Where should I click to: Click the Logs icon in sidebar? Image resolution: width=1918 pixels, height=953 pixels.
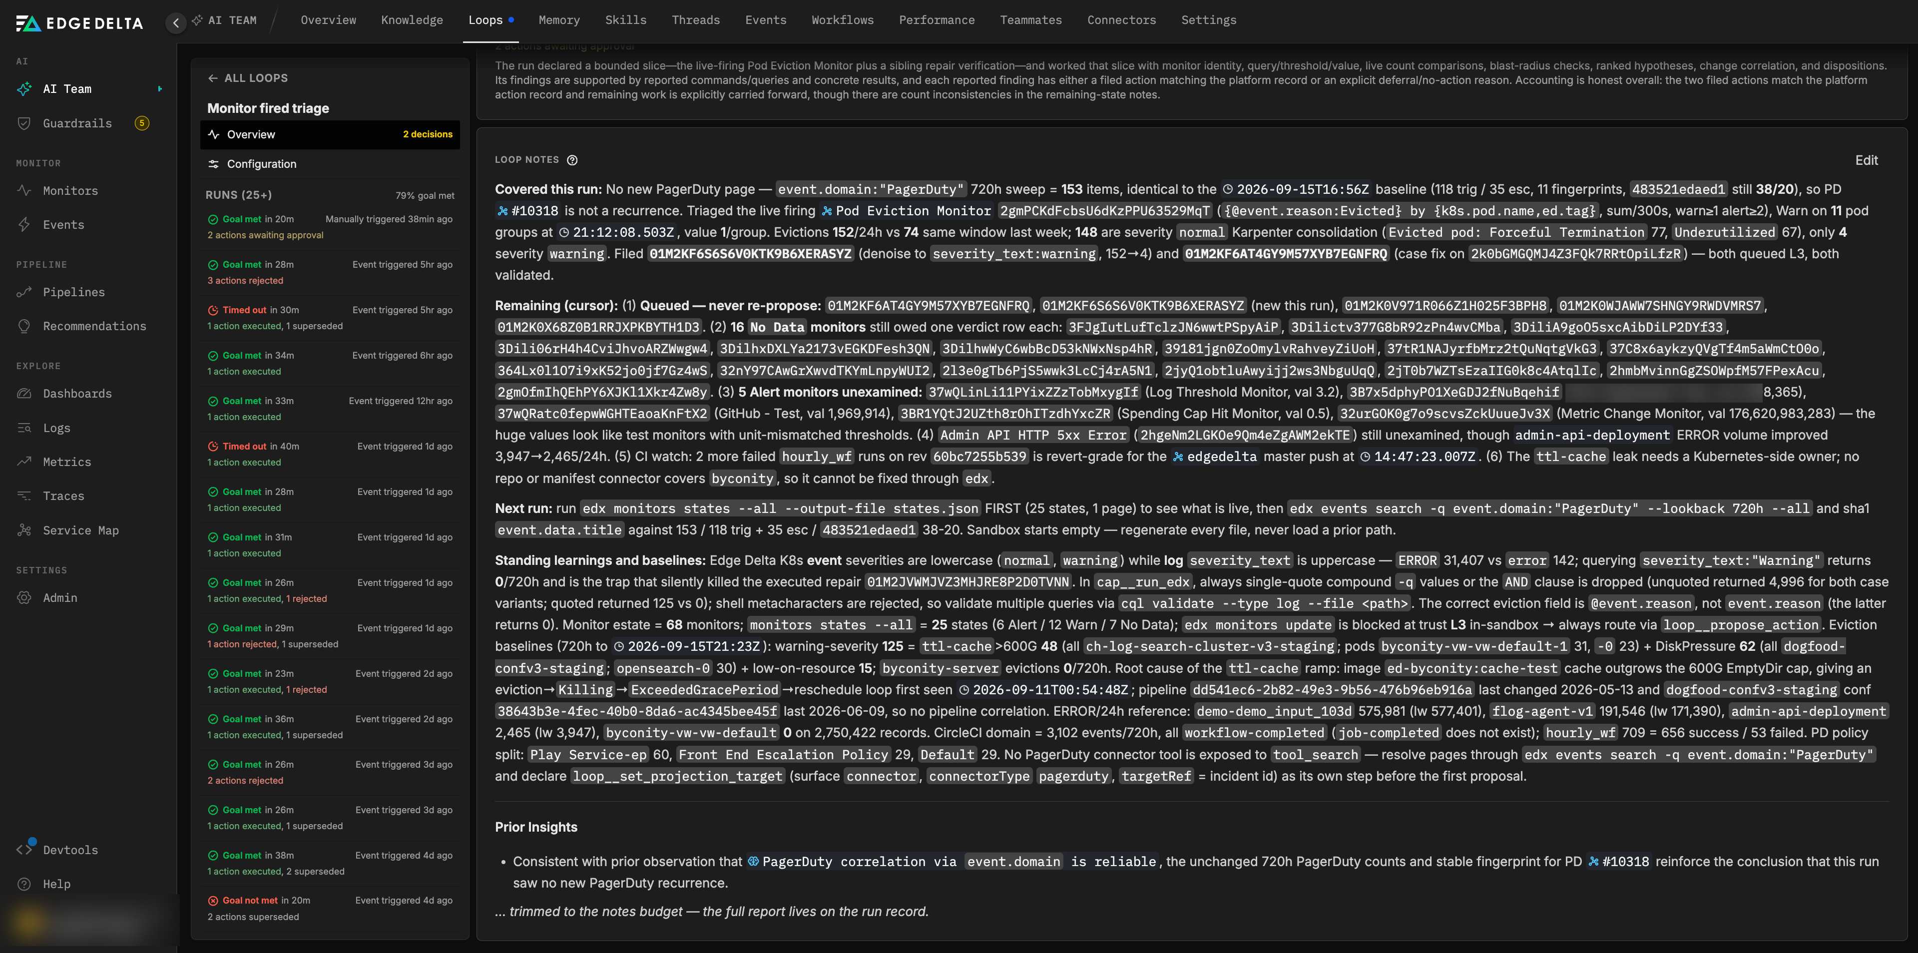[24, 428]
